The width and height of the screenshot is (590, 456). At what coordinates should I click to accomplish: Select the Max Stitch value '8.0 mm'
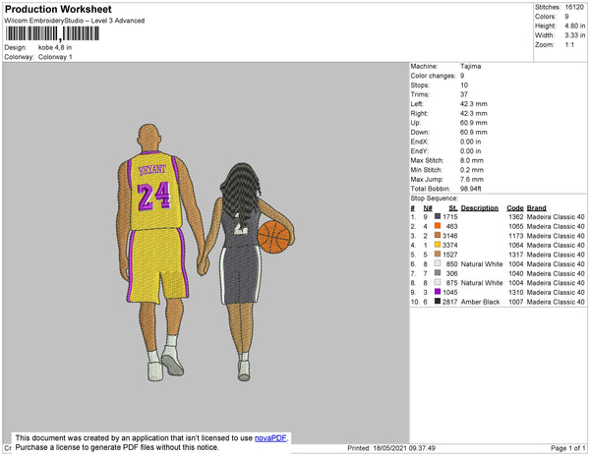coord(472,160)
